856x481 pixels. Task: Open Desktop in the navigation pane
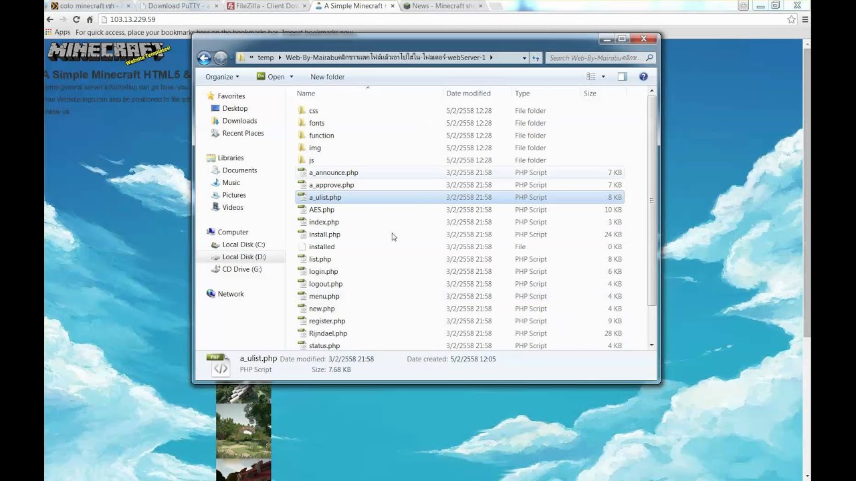click(x=235, y=108)
